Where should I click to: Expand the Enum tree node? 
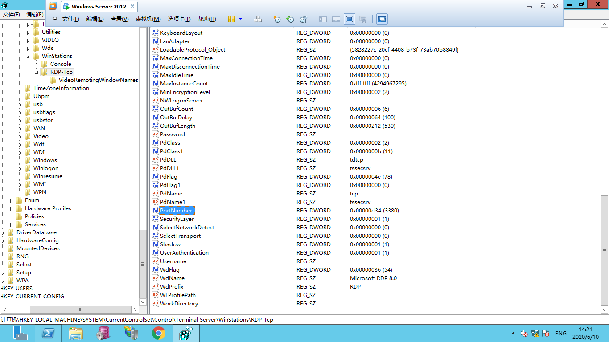(x=12, y=200)
